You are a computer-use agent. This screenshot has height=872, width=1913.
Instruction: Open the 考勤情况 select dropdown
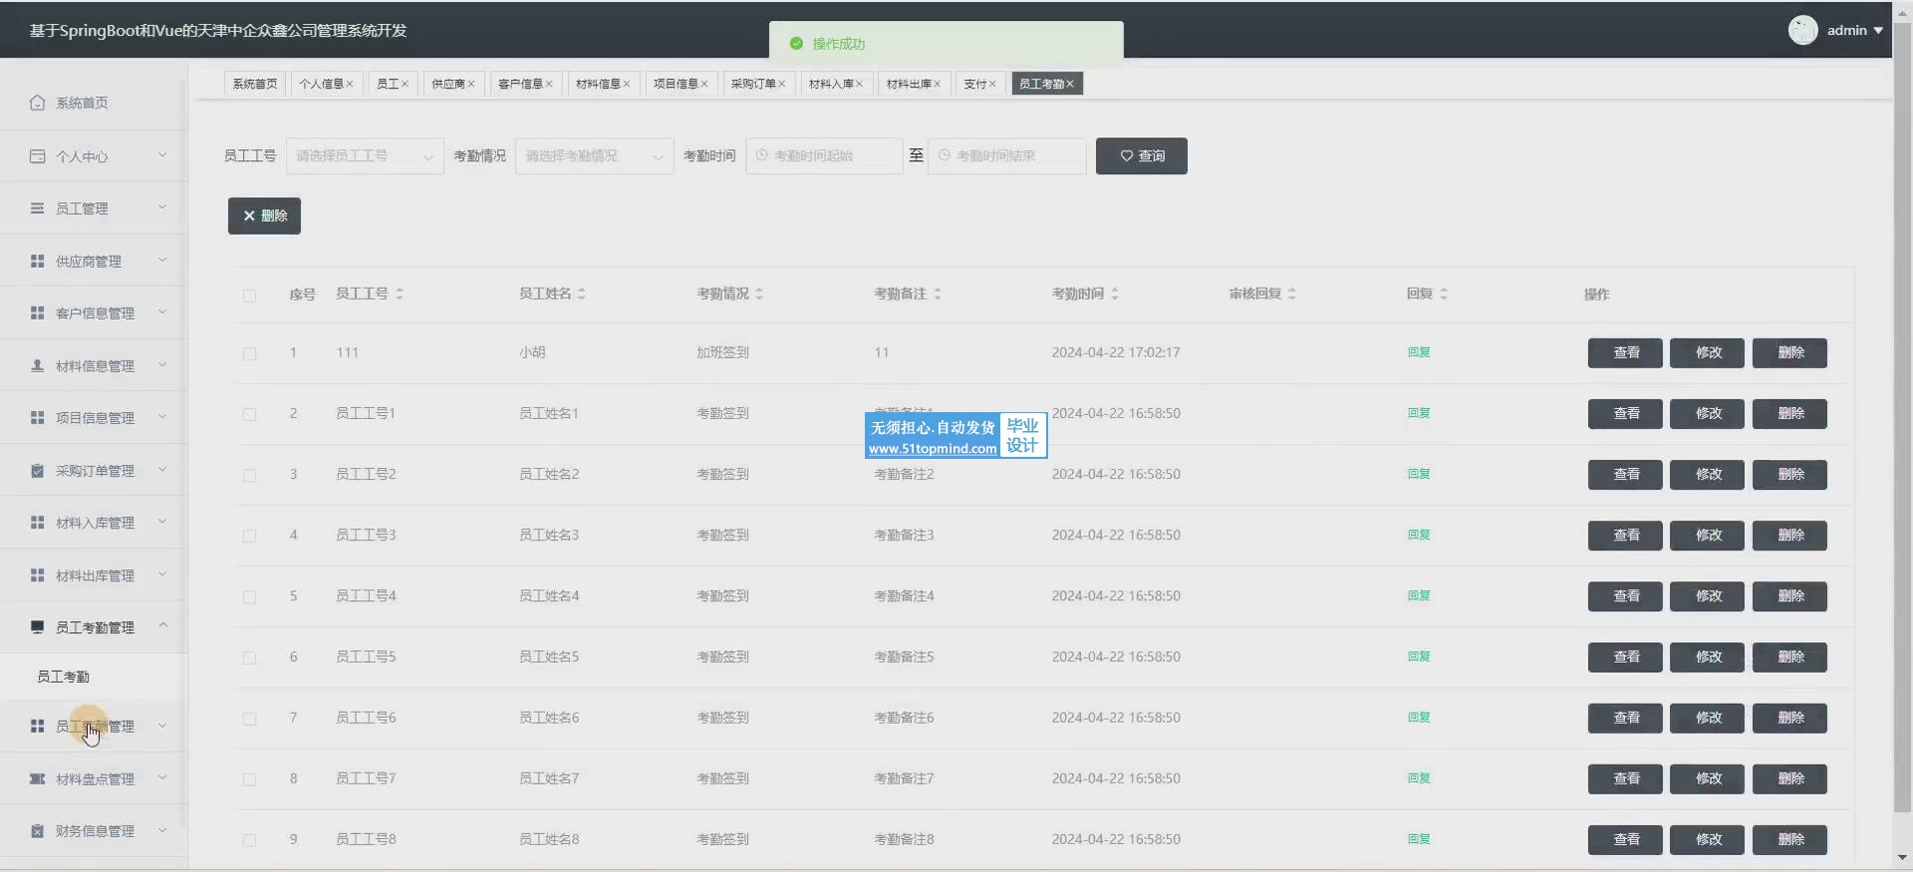(x=595, y=156)
